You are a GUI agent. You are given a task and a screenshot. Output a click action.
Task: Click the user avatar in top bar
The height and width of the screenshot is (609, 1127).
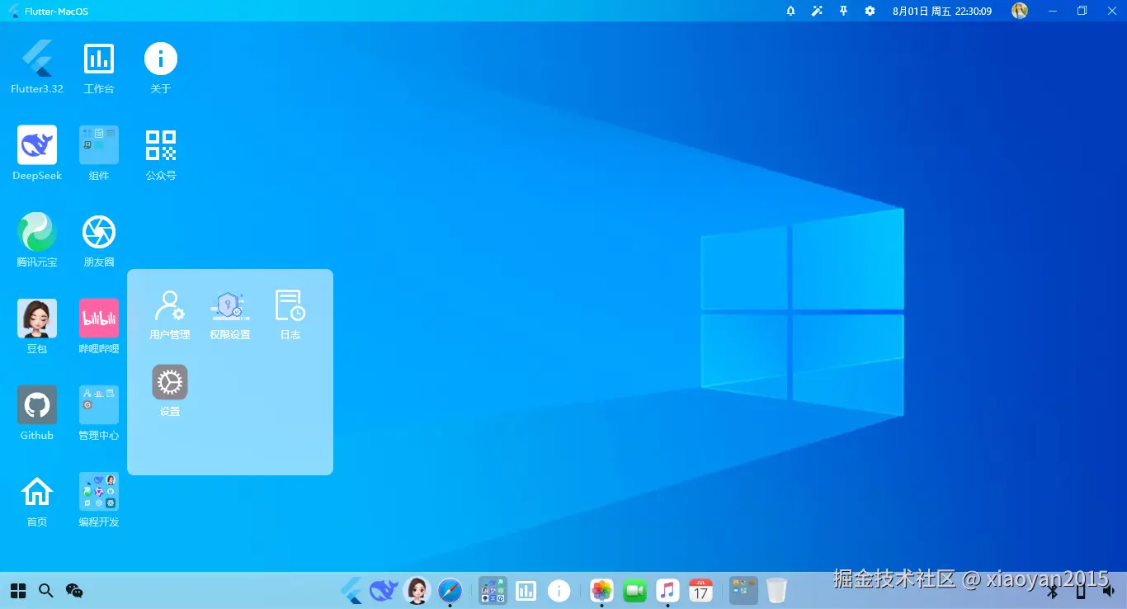1020,11
